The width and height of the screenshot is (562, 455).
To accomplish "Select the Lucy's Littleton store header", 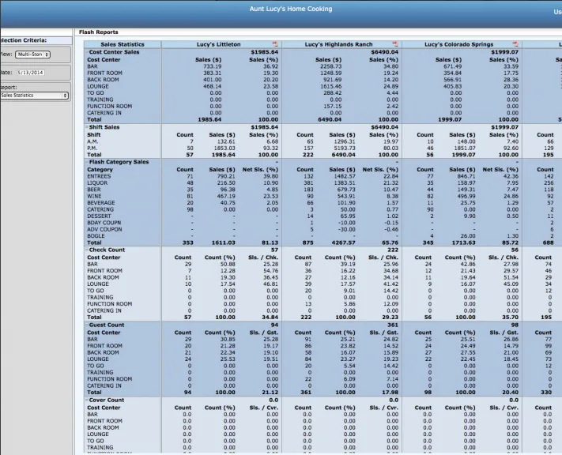I will [218, 44].
